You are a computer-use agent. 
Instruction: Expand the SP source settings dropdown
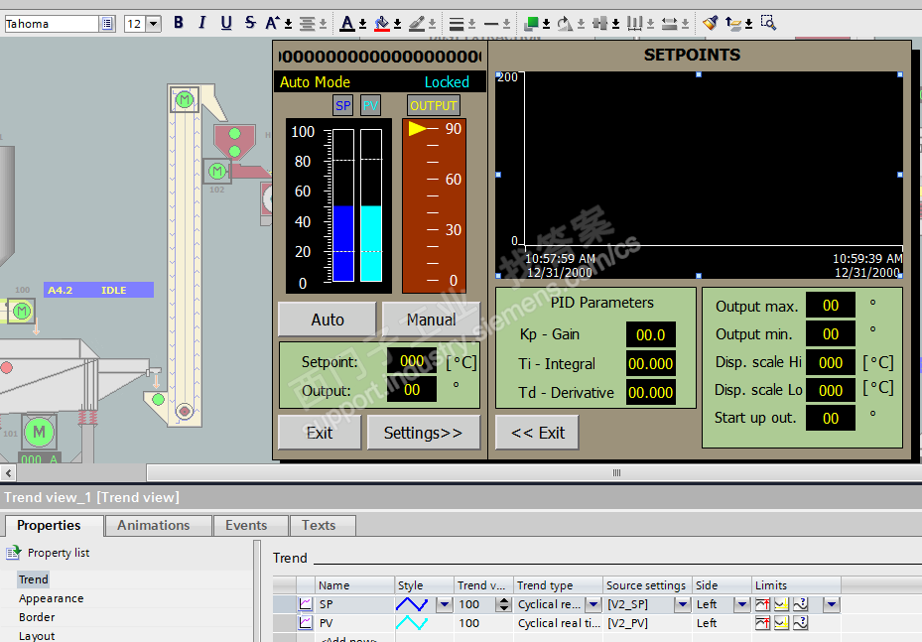click(683, 604)
